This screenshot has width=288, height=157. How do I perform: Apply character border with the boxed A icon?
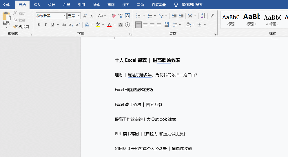[x=127, y=16]
